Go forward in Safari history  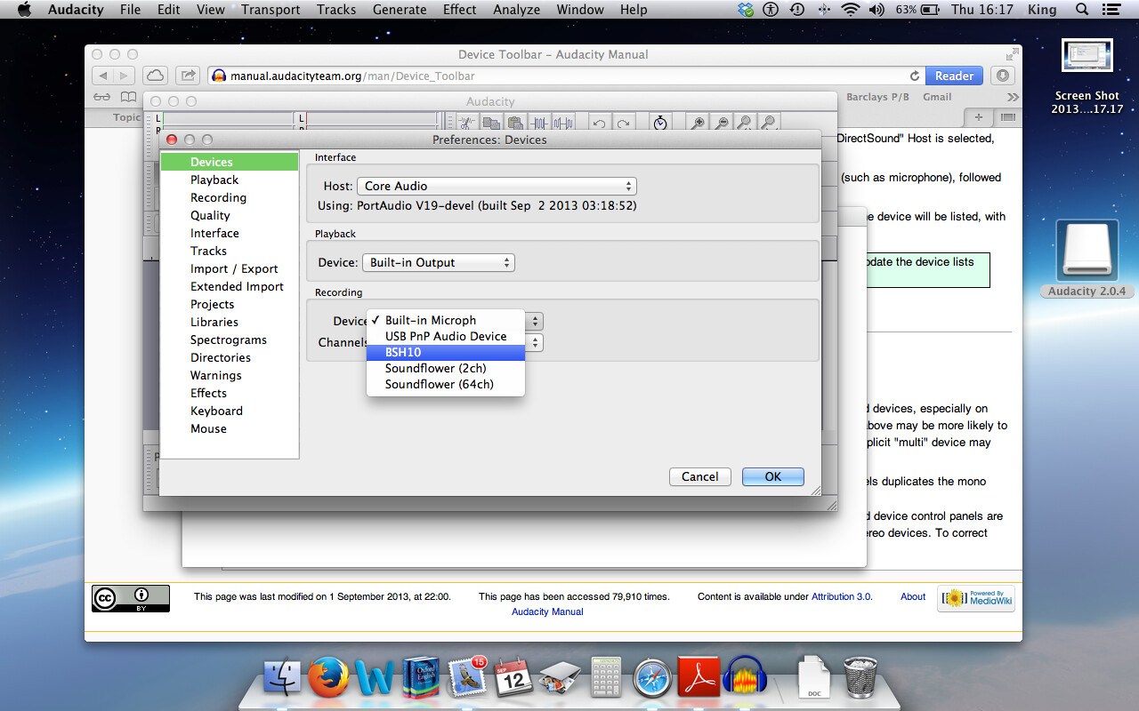pos(125,76)
